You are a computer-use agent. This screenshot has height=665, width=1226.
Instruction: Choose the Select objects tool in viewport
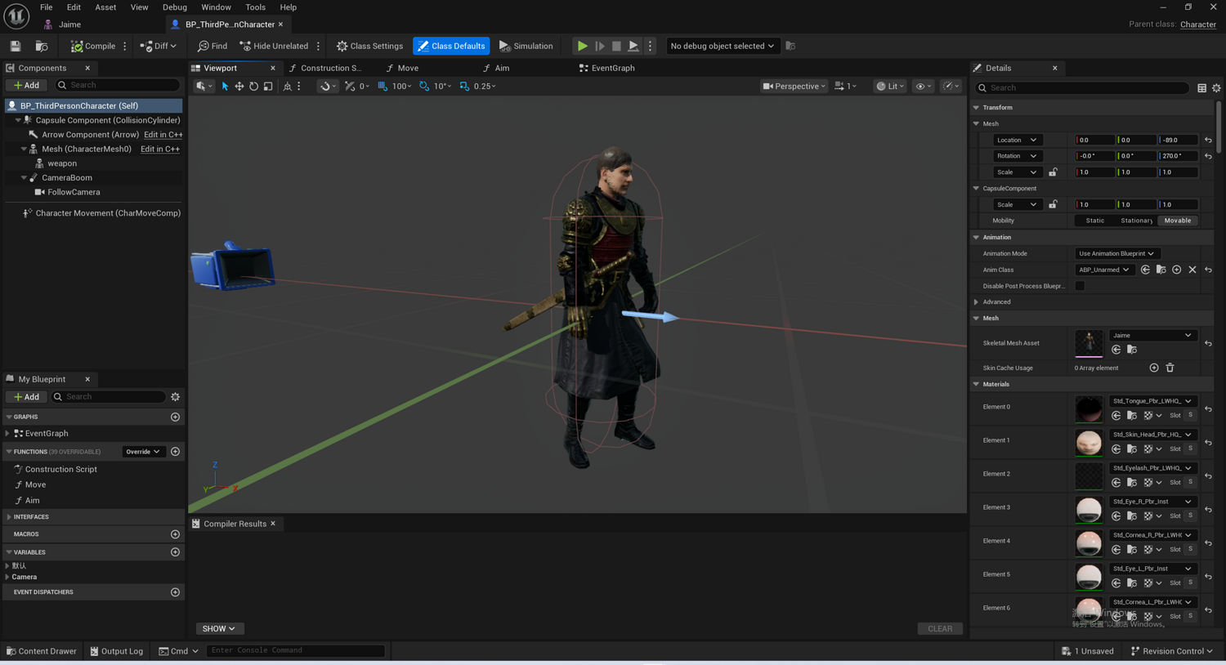pyautogui.click(x=225, y=86)
